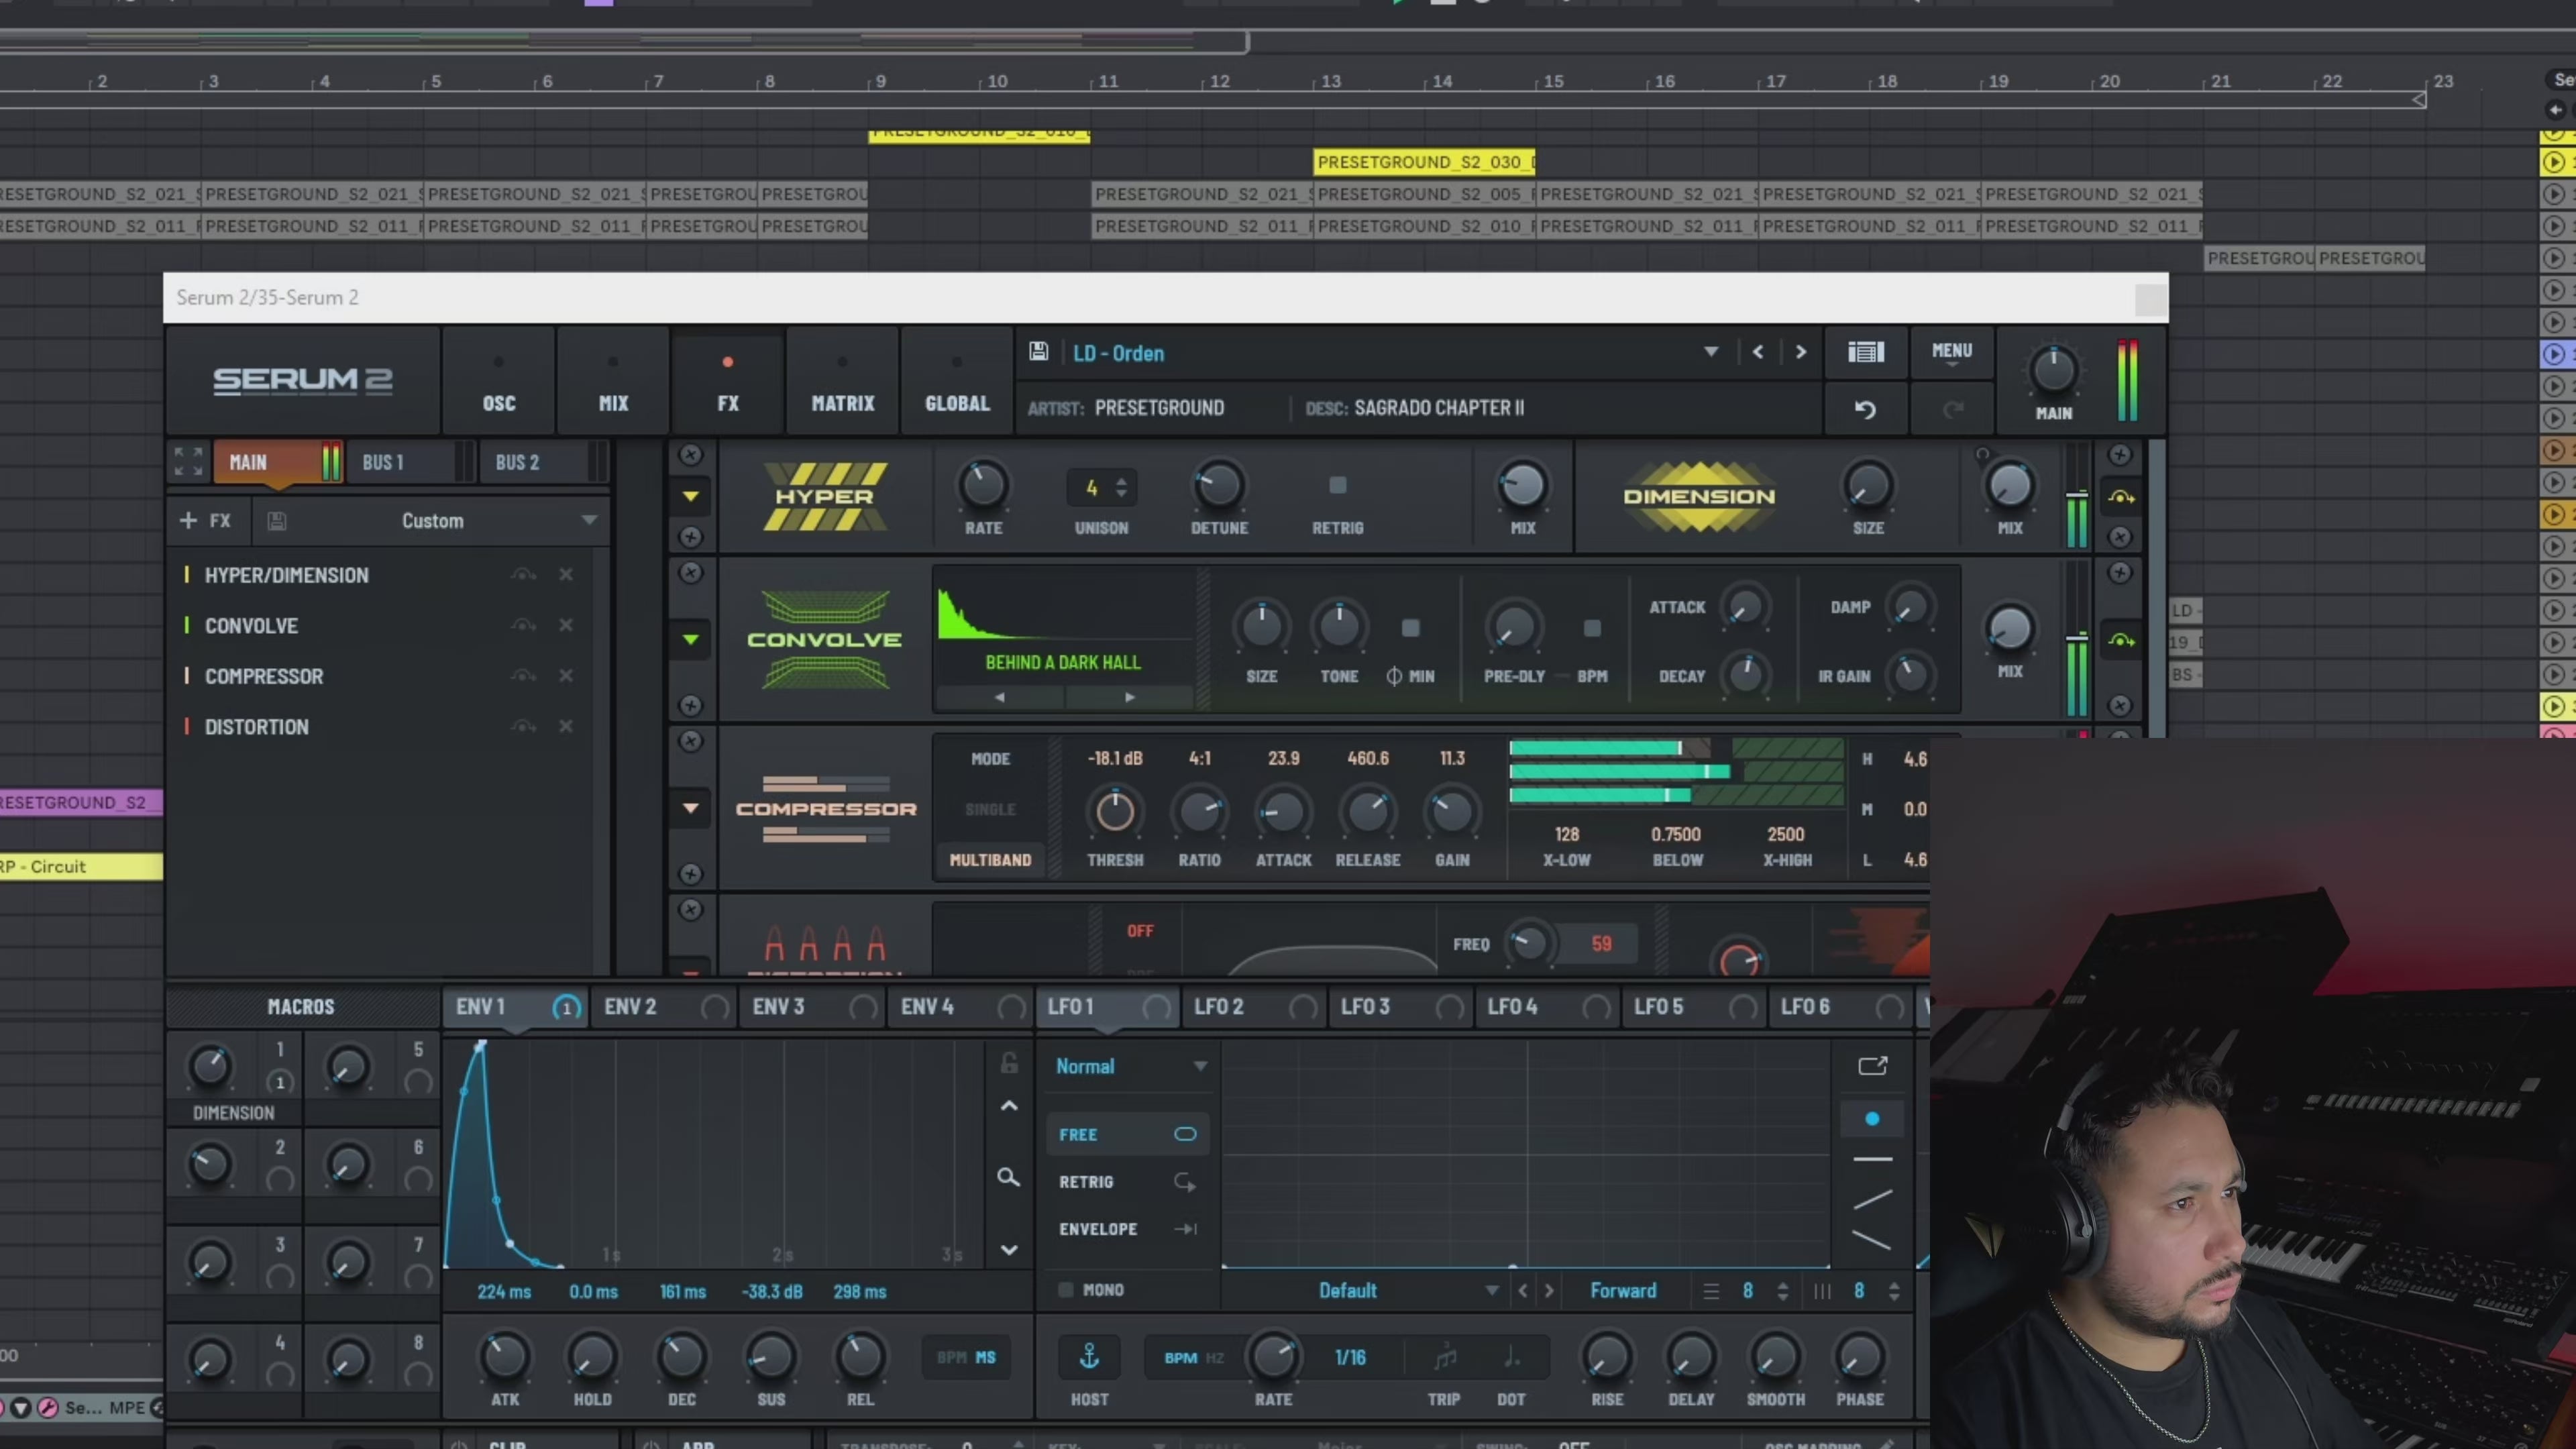Click the undo arrow icon
2576x1449 pixels.
(1865, 409)
